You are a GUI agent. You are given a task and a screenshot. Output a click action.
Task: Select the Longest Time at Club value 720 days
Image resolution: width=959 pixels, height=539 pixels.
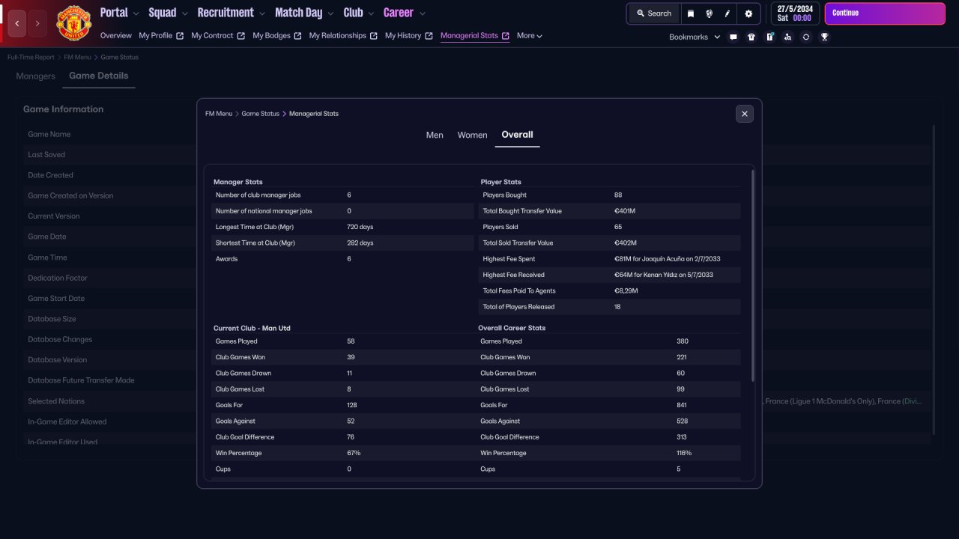pos(360,227)
